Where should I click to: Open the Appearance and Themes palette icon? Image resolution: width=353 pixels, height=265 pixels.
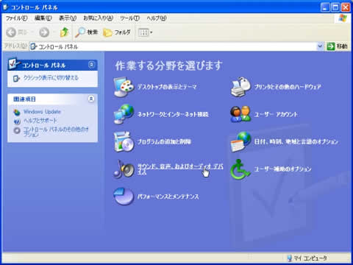point(124,87)
